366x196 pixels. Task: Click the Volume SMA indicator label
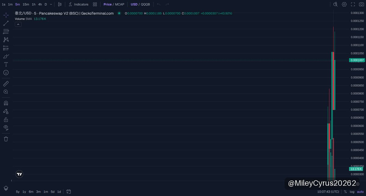23,19
